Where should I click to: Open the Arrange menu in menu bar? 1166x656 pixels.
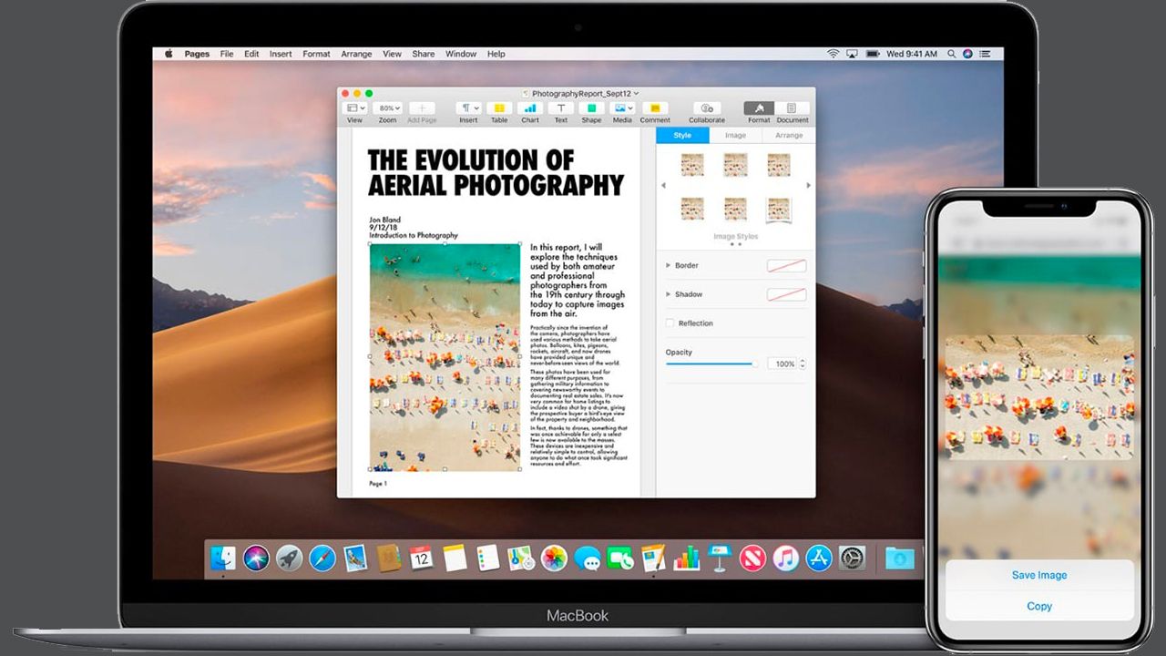[356, 54]
